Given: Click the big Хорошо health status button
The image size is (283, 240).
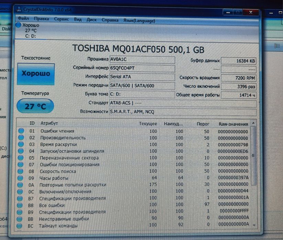Looking at the screenshot, I should (x=36, y=74).
